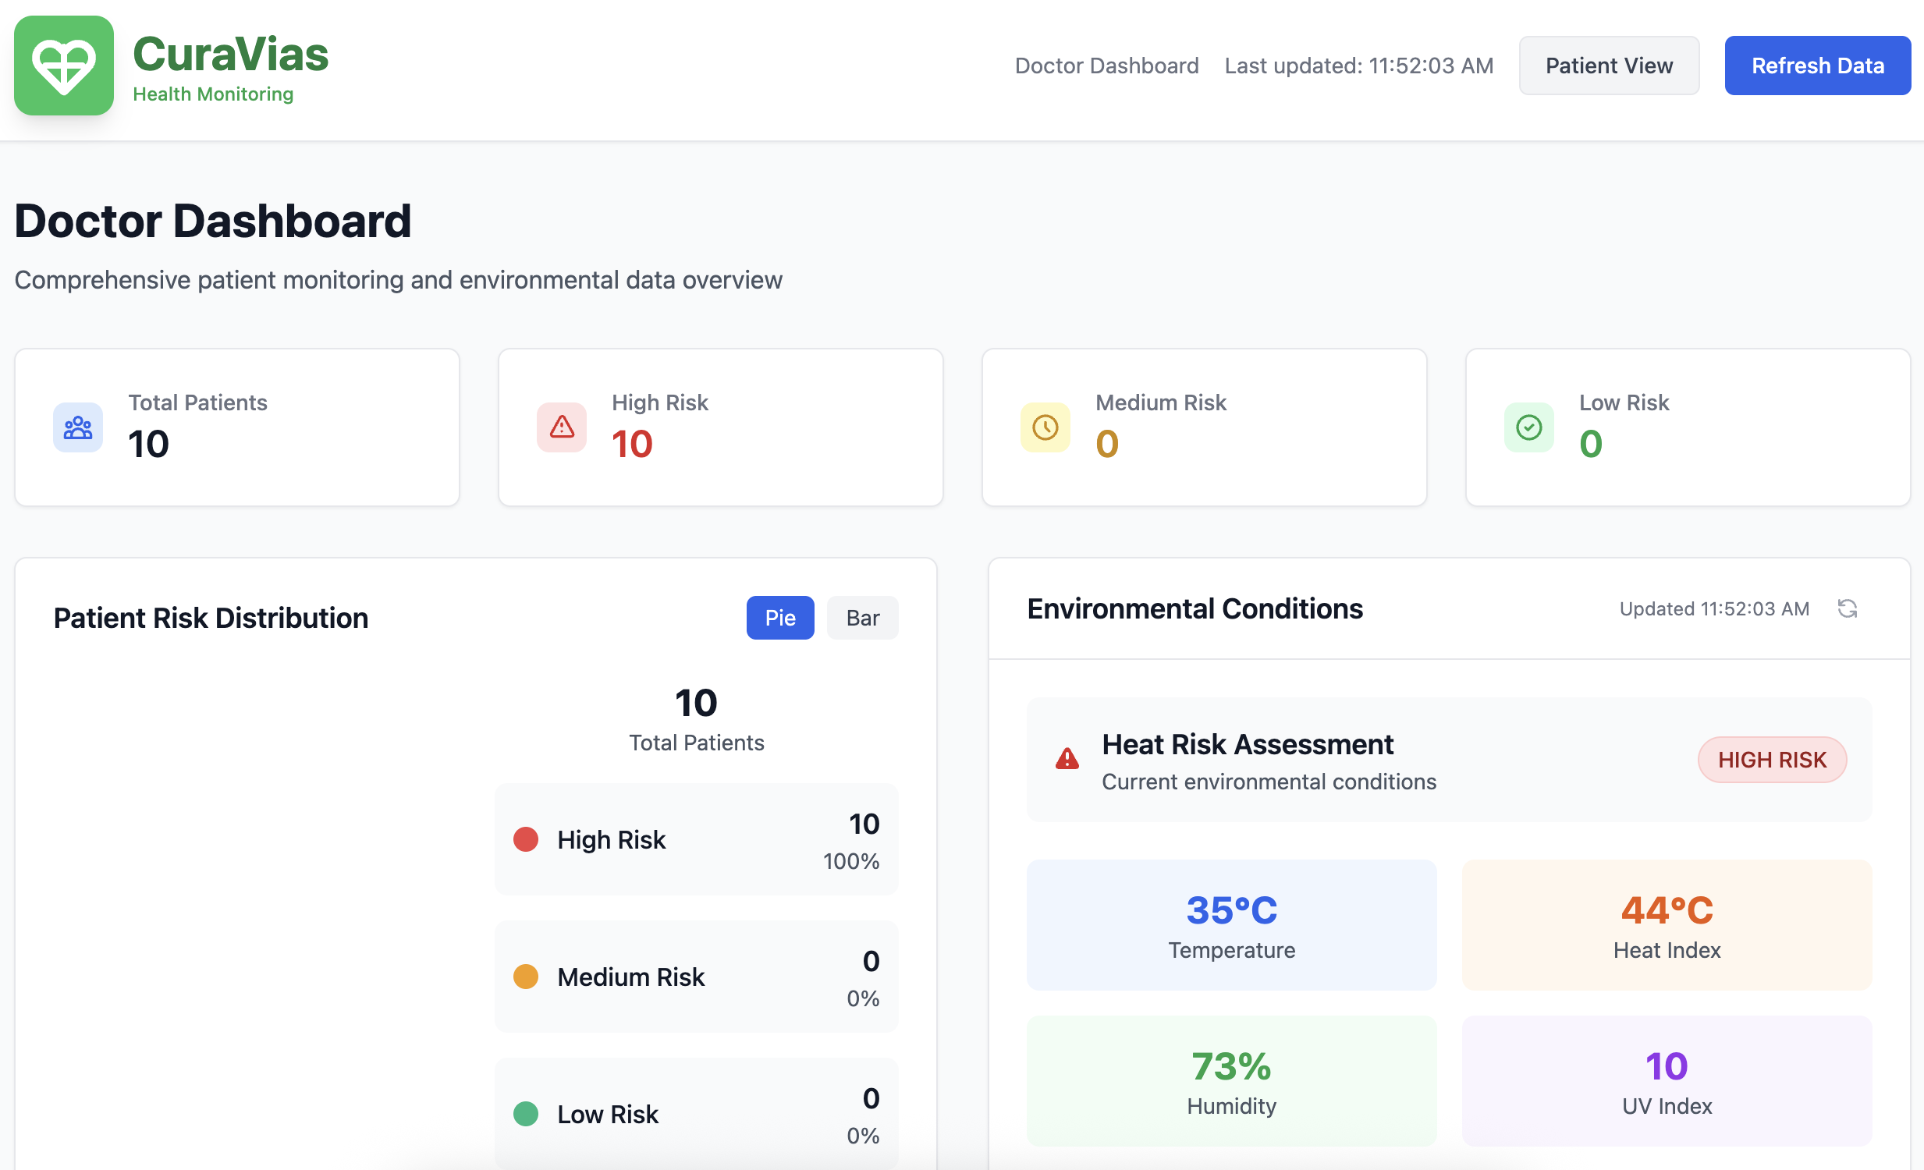Click the Medium Risk clock icon
The image size is (1924, 1170).
[1045, 427]
